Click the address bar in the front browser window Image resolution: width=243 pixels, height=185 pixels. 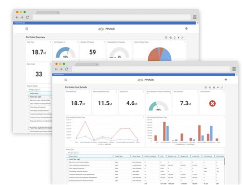151,69
